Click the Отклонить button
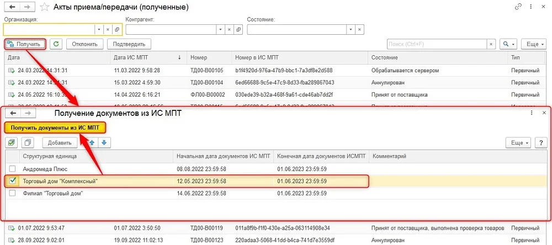Viewport: 552px width, 245px height. point(85,44)
